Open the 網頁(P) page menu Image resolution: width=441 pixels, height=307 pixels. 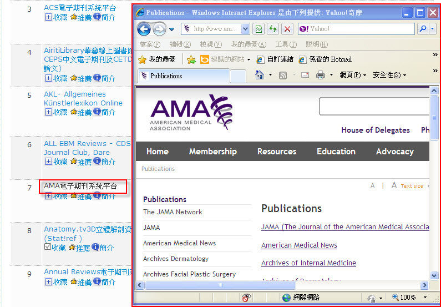click(353, 75)
